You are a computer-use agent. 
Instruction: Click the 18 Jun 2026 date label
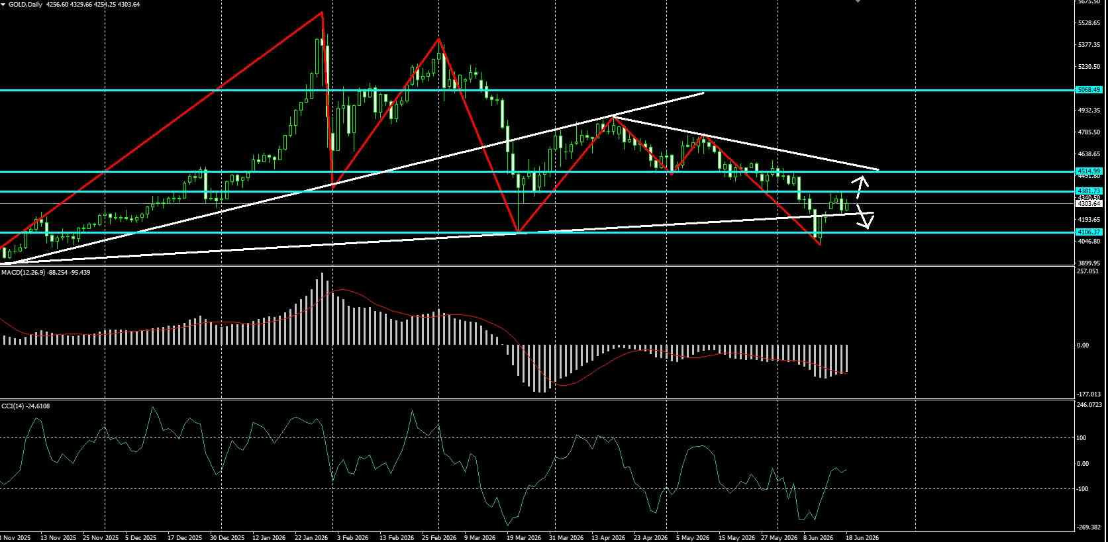coord(862,537)
